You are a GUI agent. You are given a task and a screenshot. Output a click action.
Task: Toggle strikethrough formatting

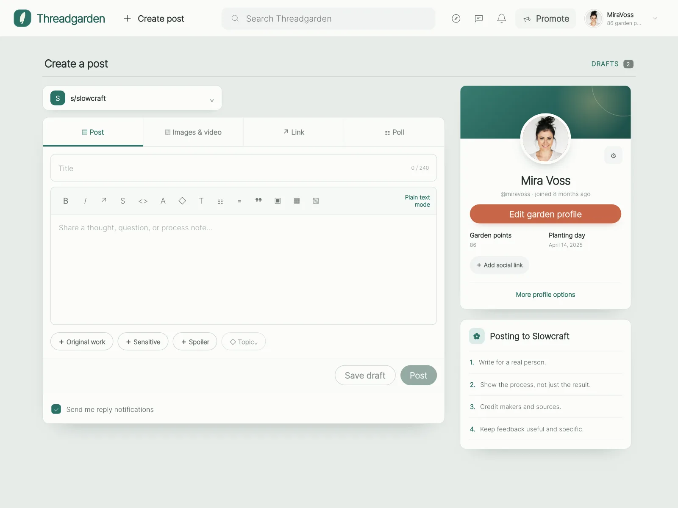pos(123,201)
